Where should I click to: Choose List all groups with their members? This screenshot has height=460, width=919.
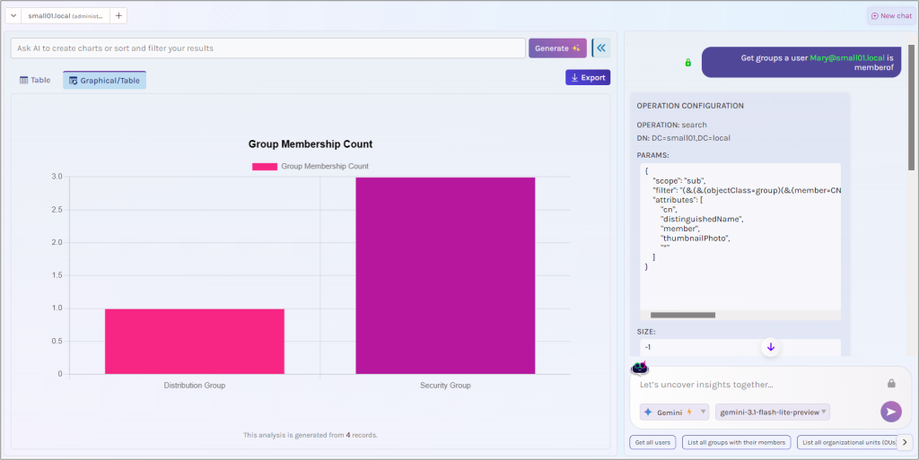[736, 442]
